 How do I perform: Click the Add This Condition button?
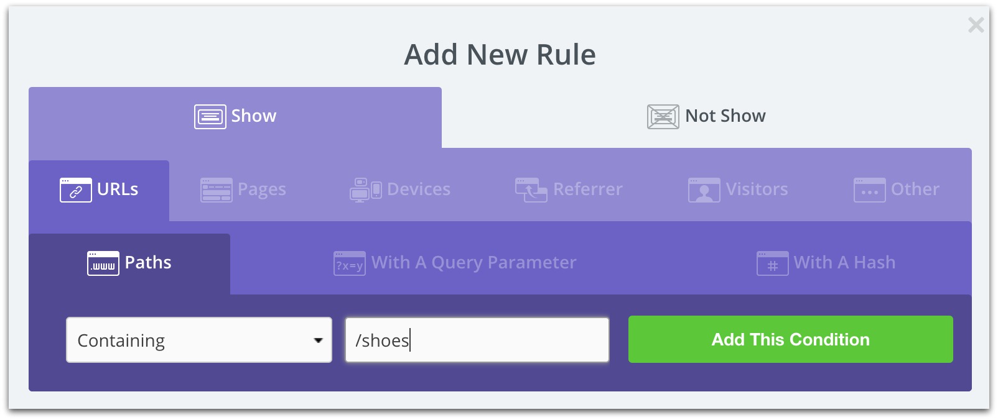pos(790,339)
